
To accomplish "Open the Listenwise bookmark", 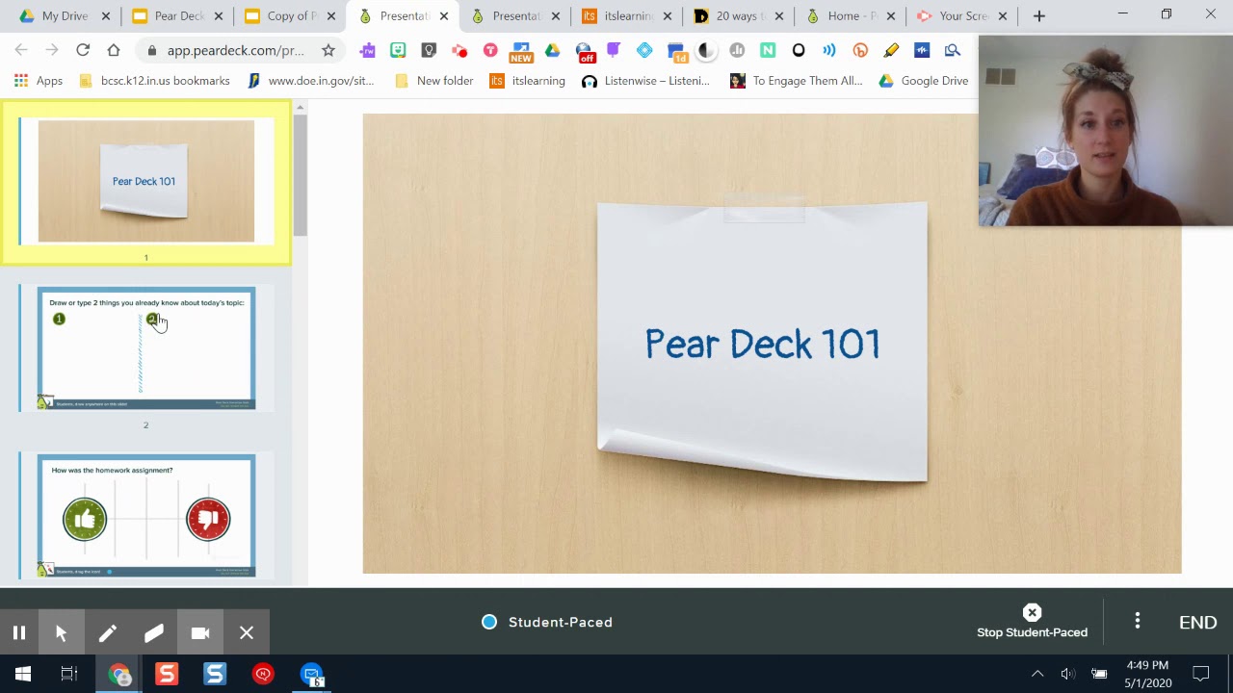I will tap(646, 81).
